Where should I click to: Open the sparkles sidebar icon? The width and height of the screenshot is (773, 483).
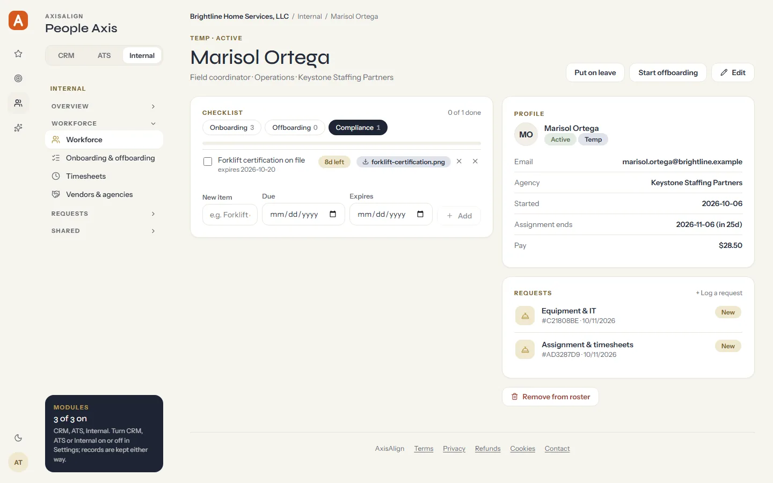pos(18,128)
